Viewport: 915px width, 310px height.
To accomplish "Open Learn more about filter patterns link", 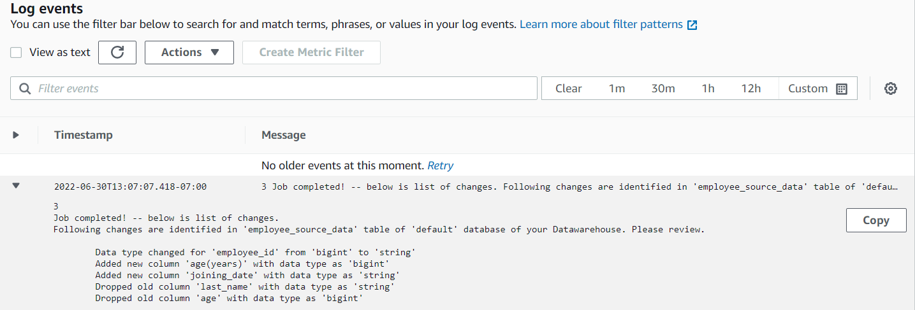I will tap(601, 25).
